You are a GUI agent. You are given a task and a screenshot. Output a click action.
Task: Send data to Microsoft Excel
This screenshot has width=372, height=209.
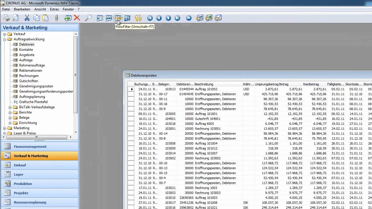click(x=209, y=18)
